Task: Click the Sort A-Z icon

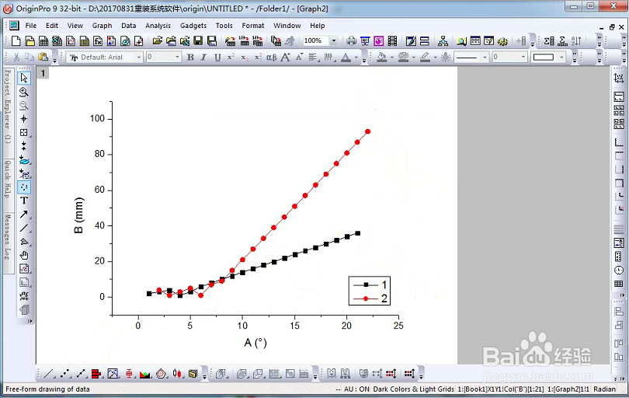Action: pyautogui.click(x=576, y=40)
